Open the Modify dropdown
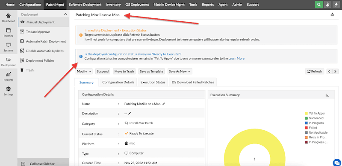Screen dimensions: 342x166 click(84, 71)
